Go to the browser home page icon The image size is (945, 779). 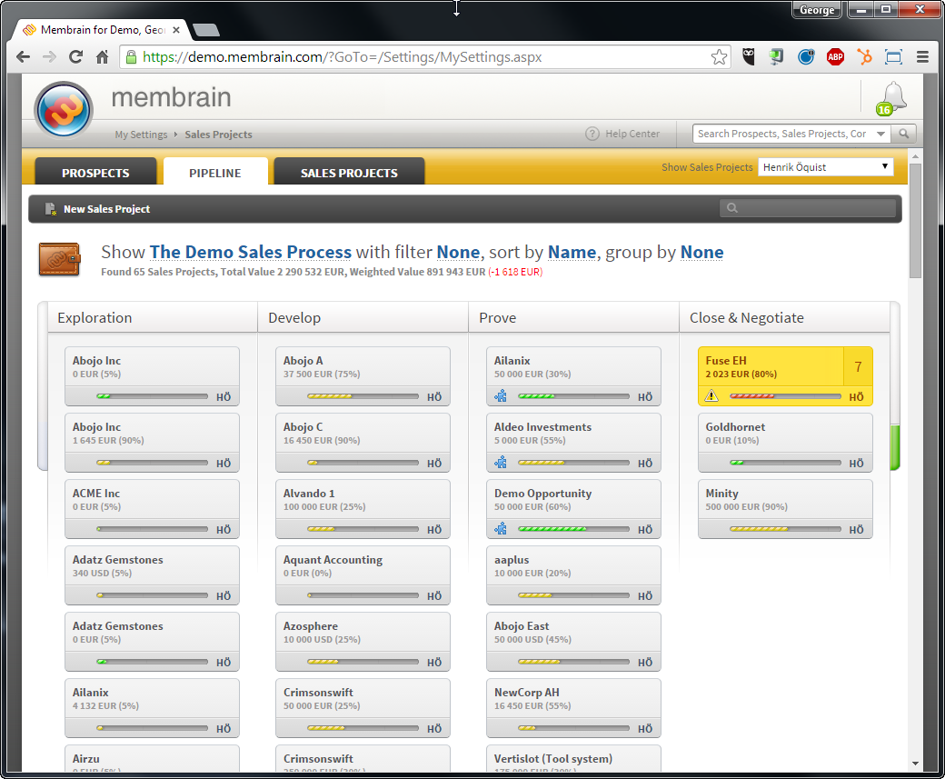tap(103, 57)
